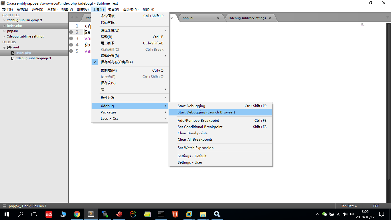Close index.php in the Open Files list
Image resolution: width=391 pixels, height=220 pixels.
point(4,26)
